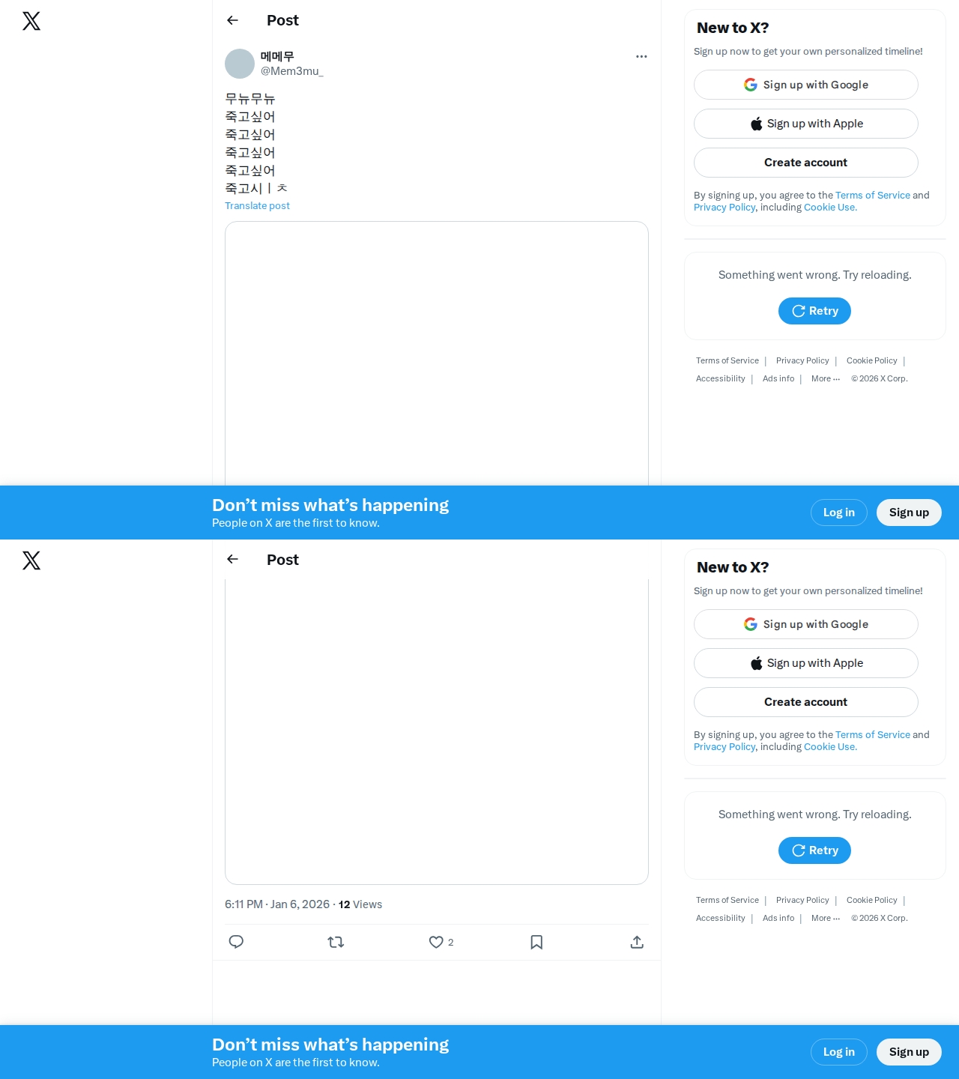Sign up with Google in top panel

pyautogui.click(x=806, y=85)
